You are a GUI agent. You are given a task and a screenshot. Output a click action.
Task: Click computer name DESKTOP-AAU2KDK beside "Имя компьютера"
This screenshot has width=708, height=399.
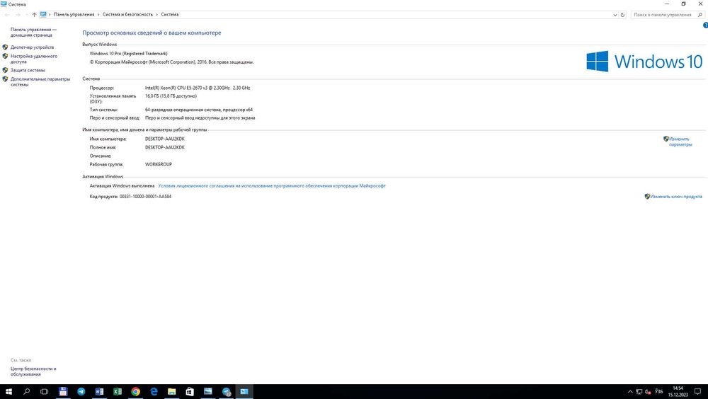point(165,139)
